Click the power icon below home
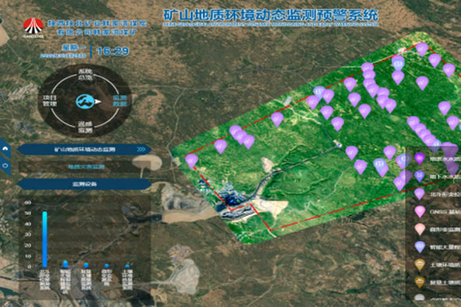Viewport: 461px width, 307px height. [6, 166]
